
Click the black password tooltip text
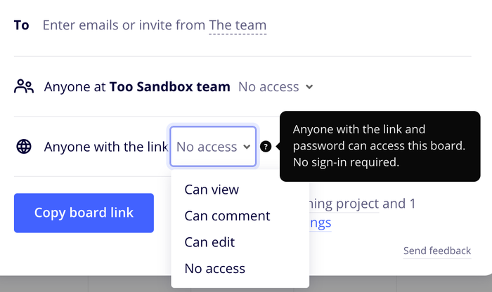[x=379, y=147]
